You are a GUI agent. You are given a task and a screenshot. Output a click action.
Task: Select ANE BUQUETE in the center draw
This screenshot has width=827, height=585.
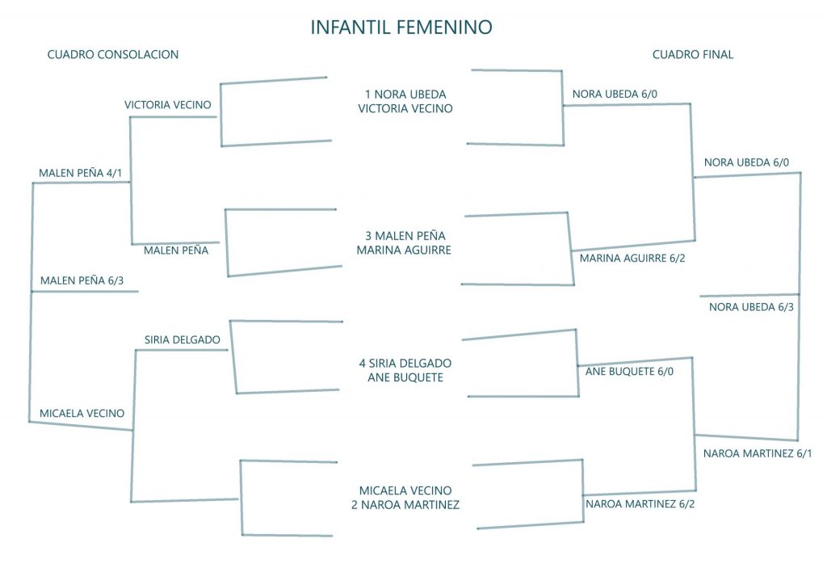[x=405, y=377]
